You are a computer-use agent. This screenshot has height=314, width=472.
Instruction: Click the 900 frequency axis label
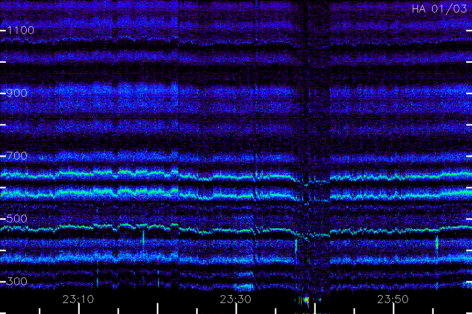(x=17, y=93)
